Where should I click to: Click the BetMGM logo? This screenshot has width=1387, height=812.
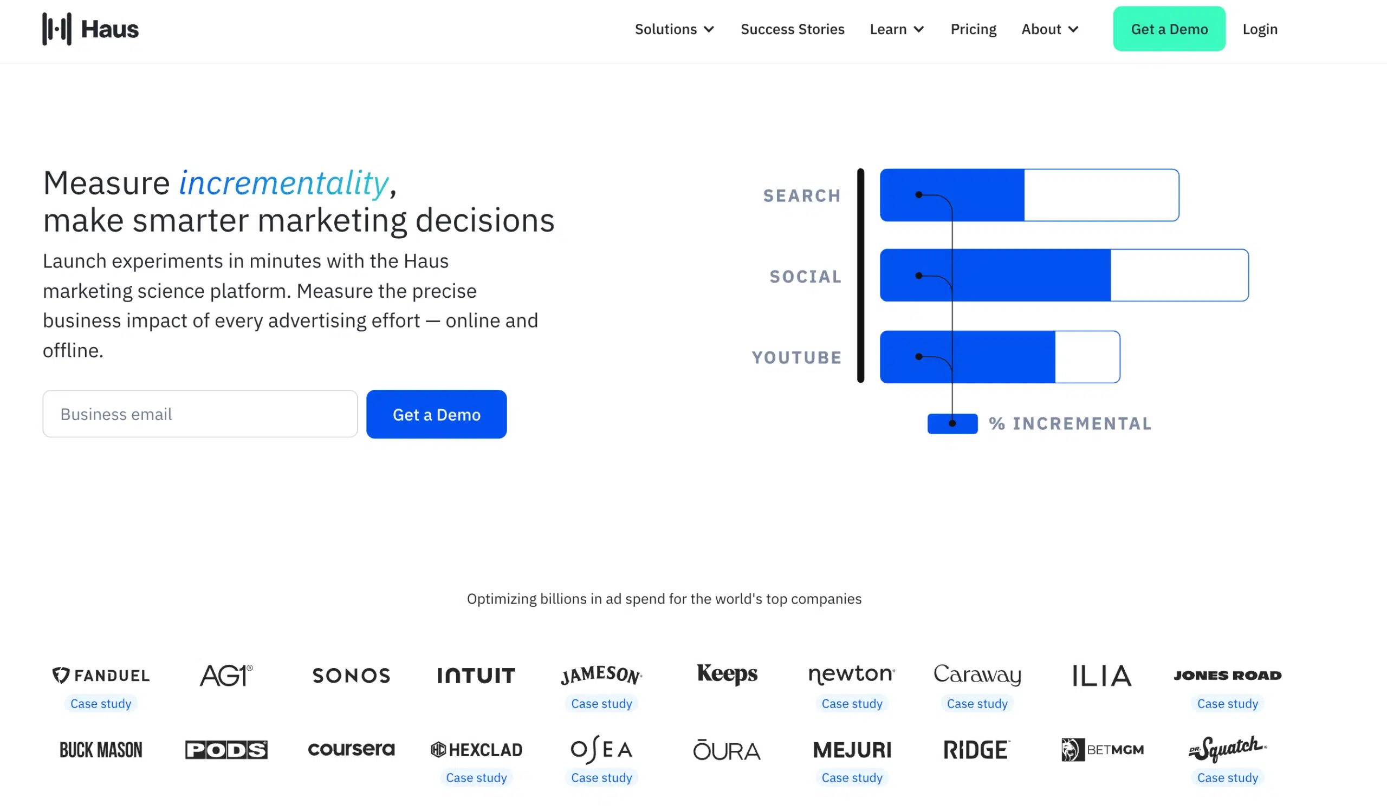(x=1102, y=750)
